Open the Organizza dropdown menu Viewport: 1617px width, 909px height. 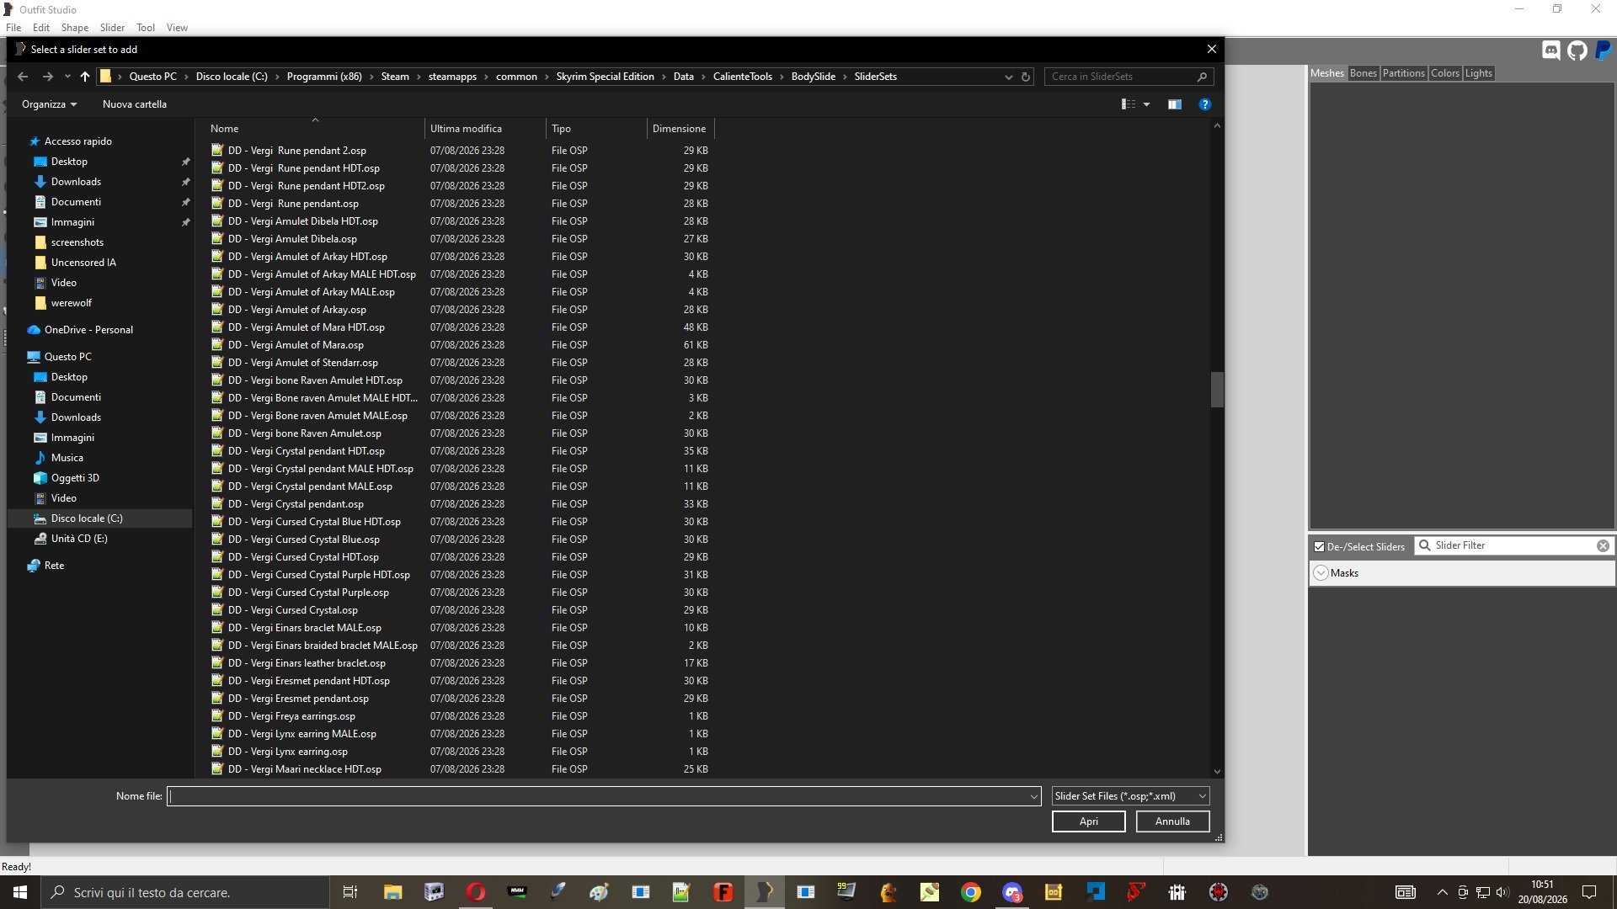click(49, 104)
